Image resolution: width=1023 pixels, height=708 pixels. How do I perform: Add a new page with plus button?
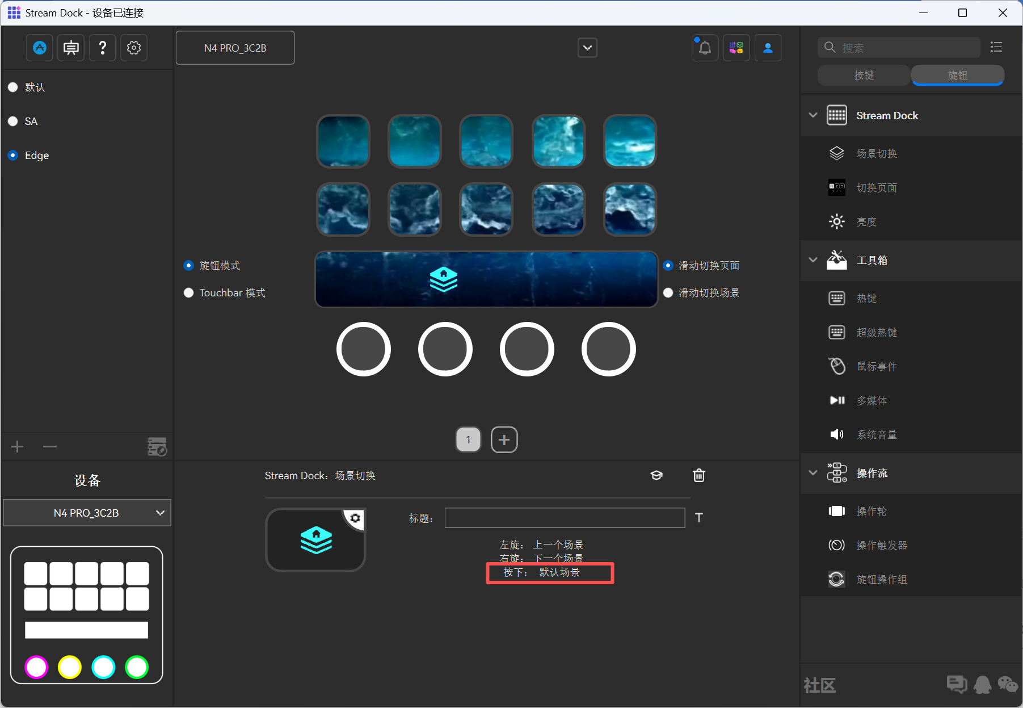click(x=504, y=439)
